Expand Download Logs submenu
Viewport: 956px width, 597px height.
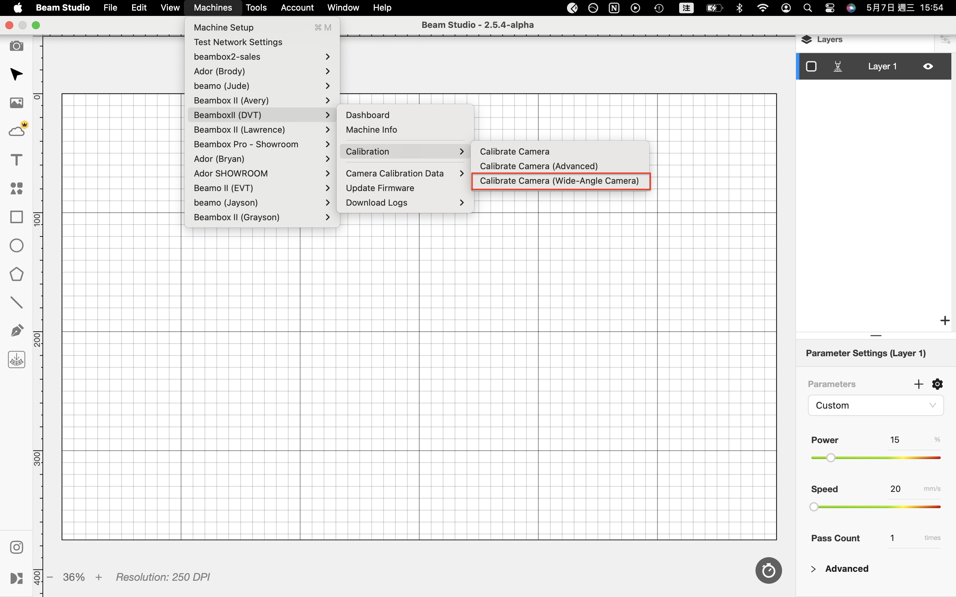[405, 203]
